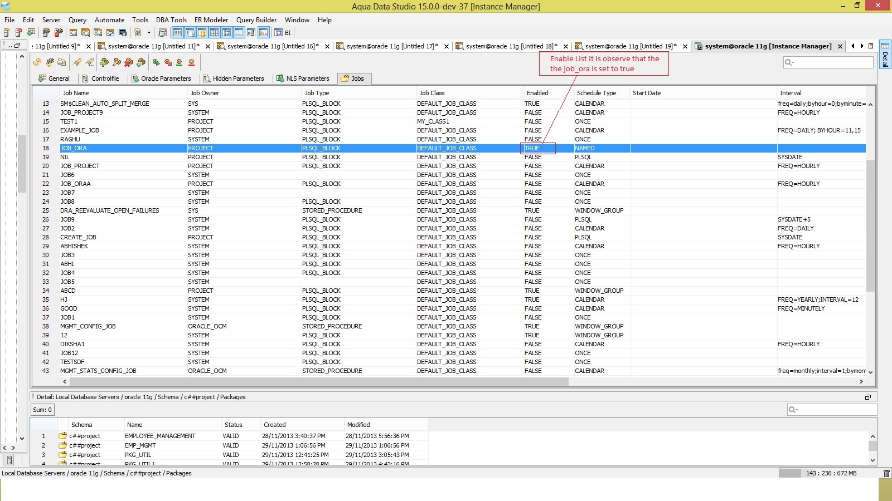This screenshot has height=501, width=892.
Task: Open the Automate menu
Action: pyautogui.click(x=110, y=19)
